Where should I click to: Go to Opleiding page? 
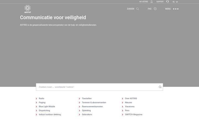pos(86,110)
